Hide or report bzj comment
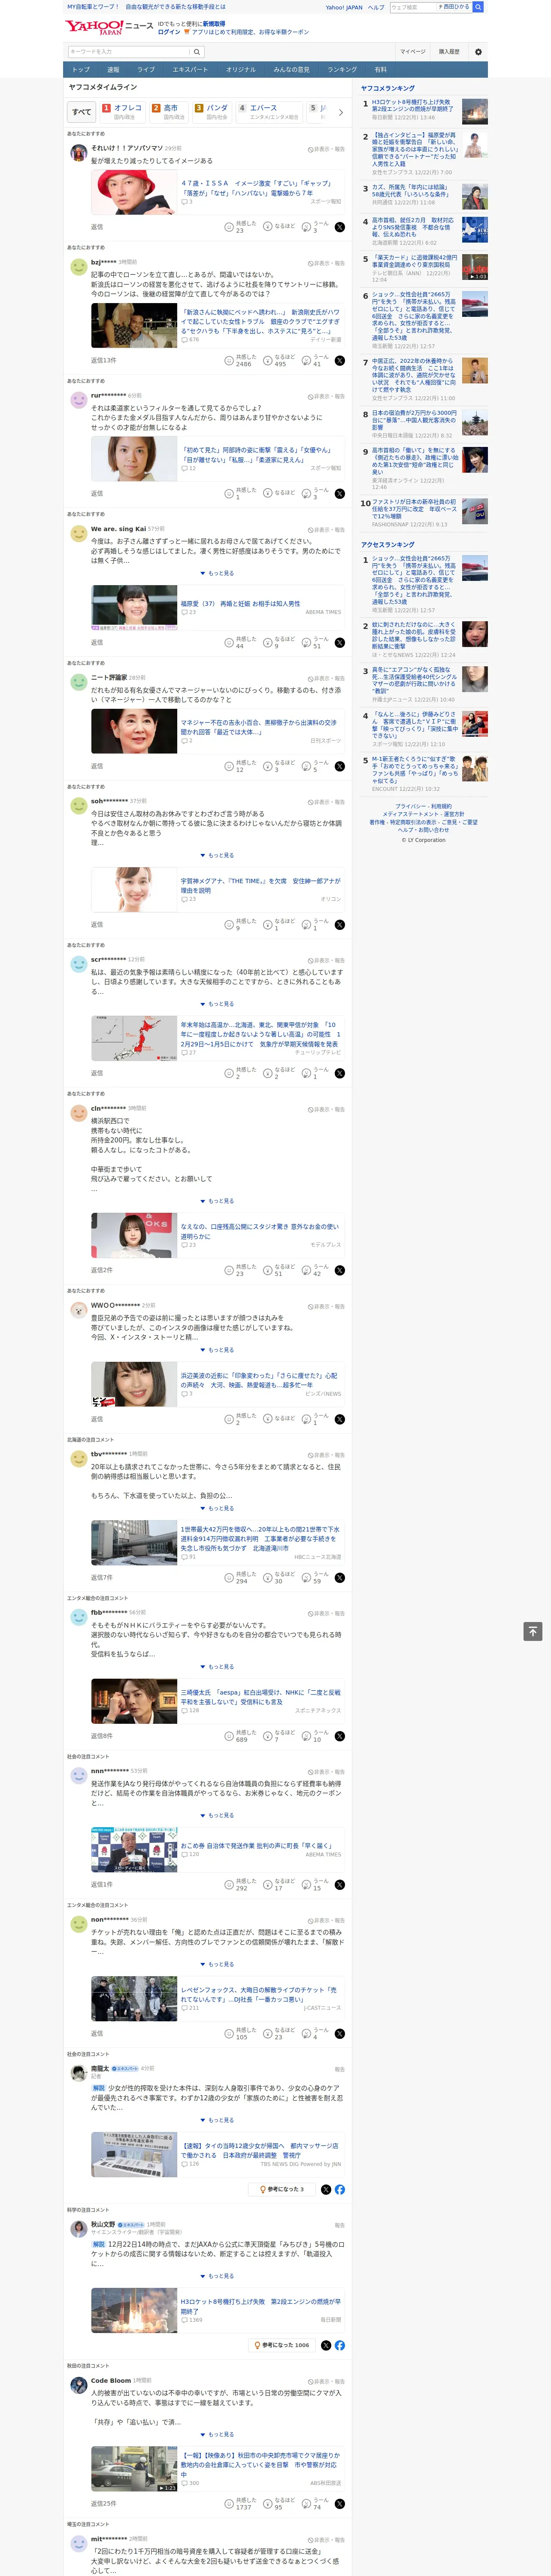551x2576 pixels. [326, 263]
